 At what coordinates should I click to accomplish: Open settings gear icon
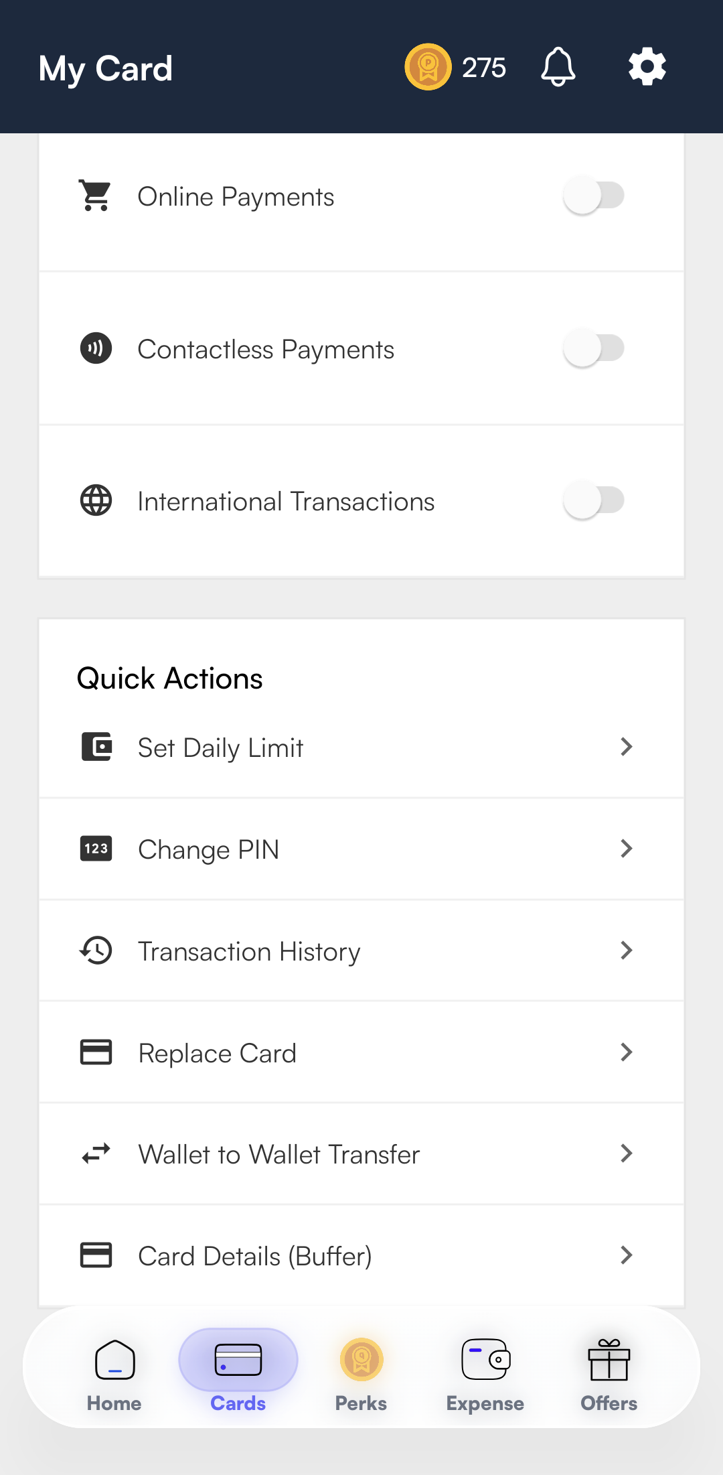coord(647,67)
